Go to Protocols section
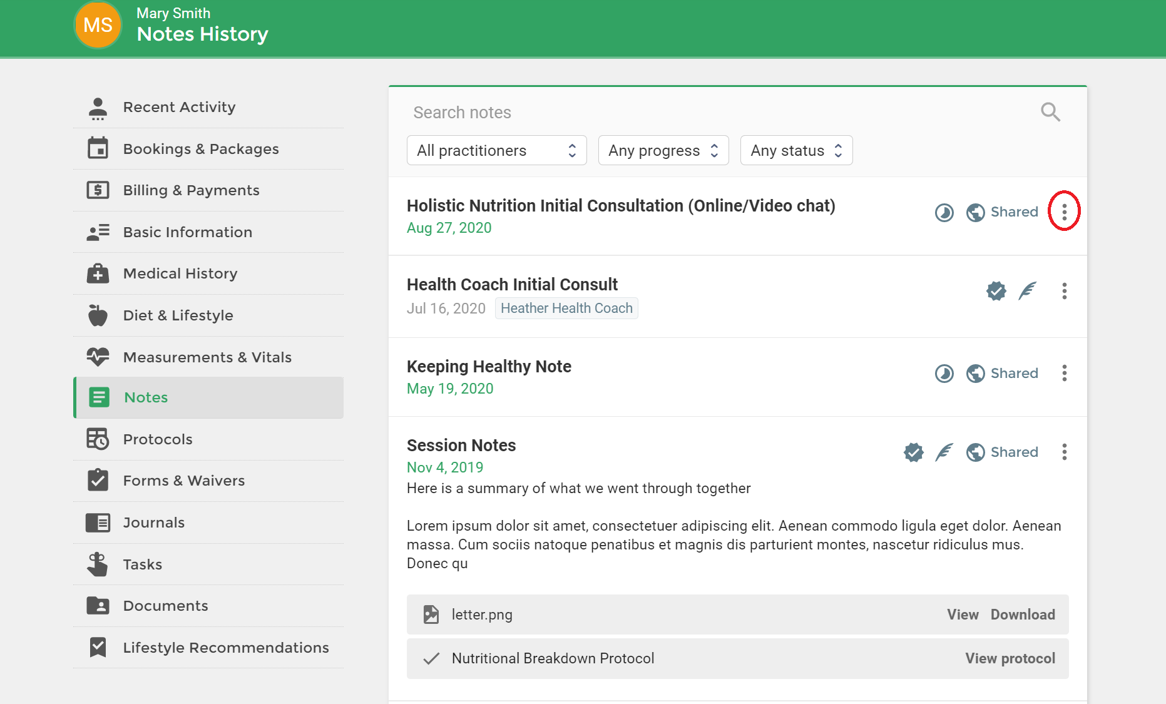 pos(208,439)
